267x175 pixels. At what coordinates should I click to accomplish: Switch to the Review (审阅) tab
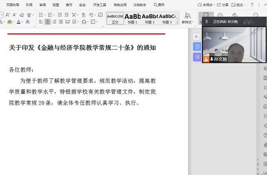tap(43, 5)
